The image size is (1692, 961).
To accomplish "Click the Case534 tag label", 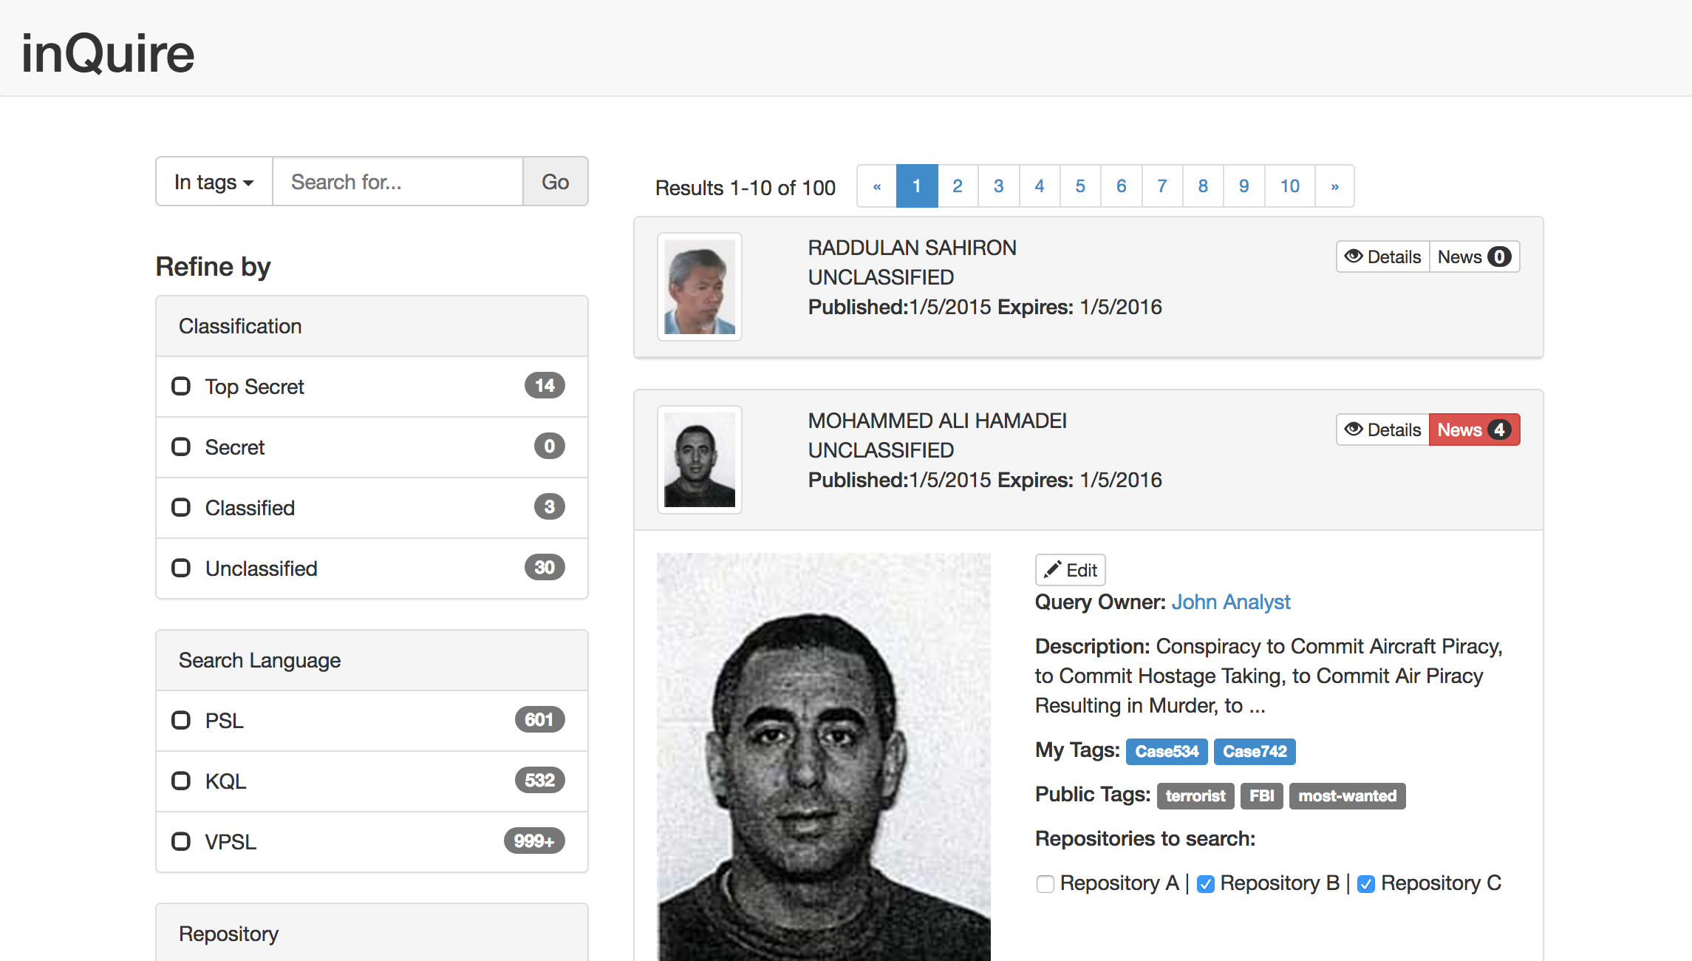I will click(x=1166, y=752).
